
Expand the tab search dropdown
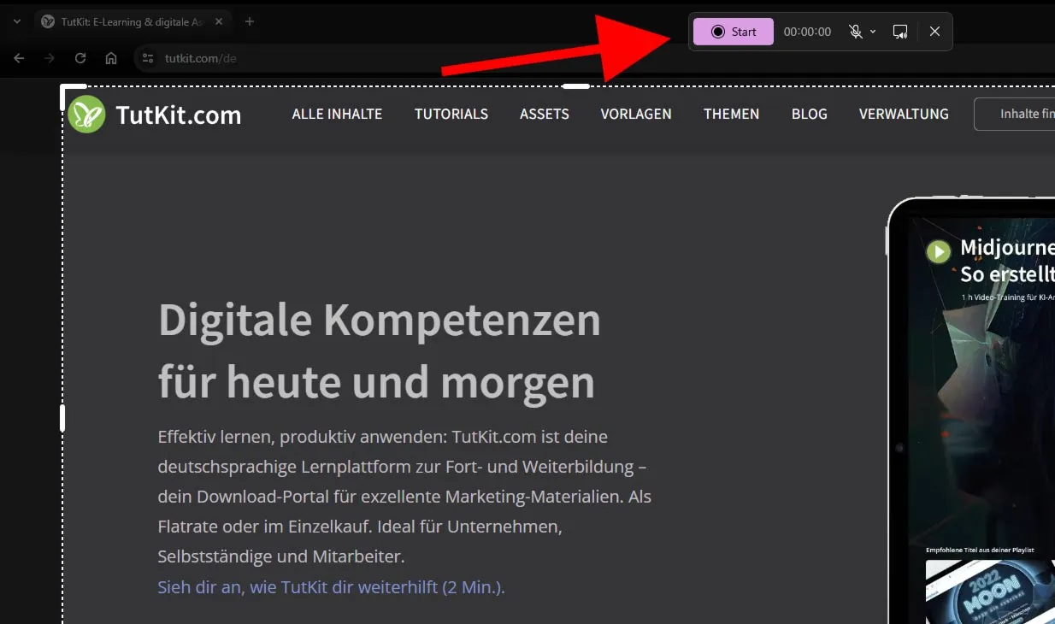coord(16,21)
